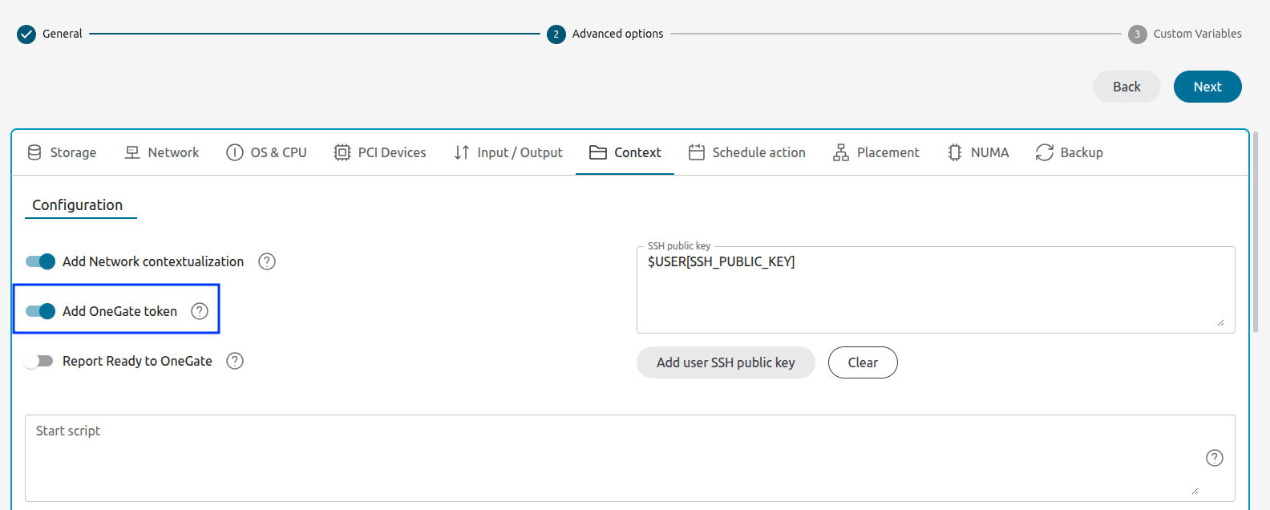Click the Storage tab database icon
The image size is (1270, 510).
[34, 152]
